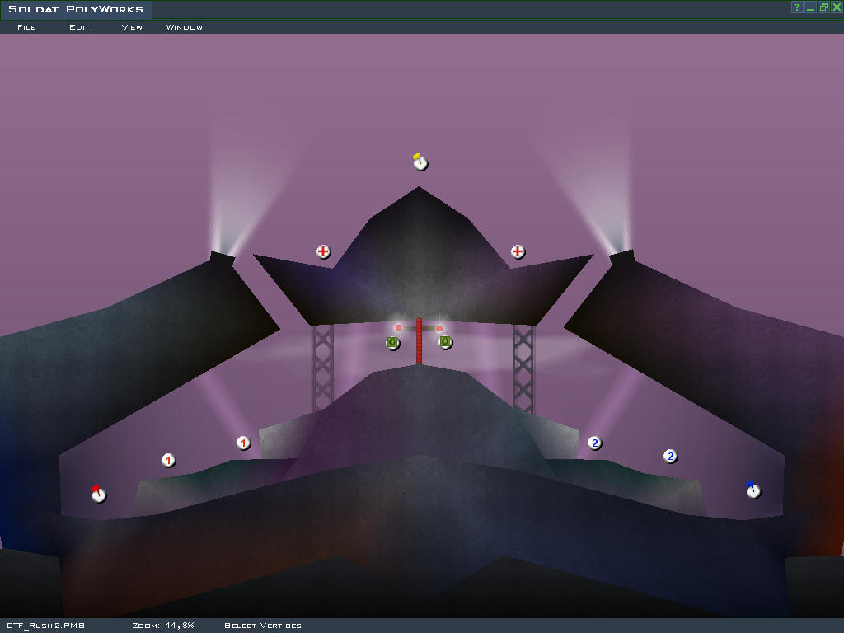Screen dimensions: 844x633
Task: Choose the rightmost Bravo spawn "2" marker
Action: click(x=670, y=456)
